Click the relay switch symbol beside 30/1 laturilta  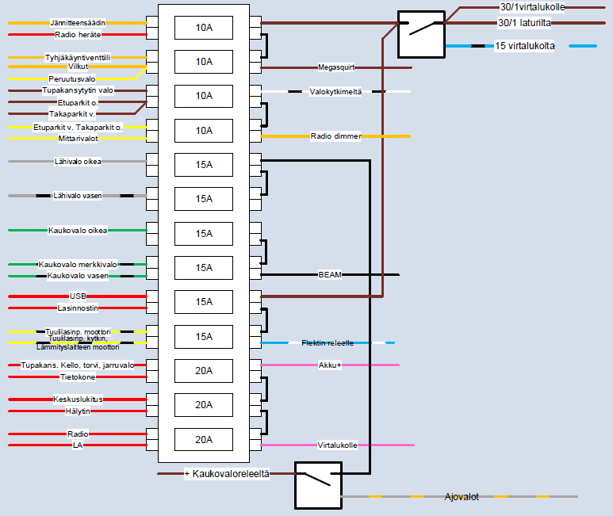click(420, 33)
